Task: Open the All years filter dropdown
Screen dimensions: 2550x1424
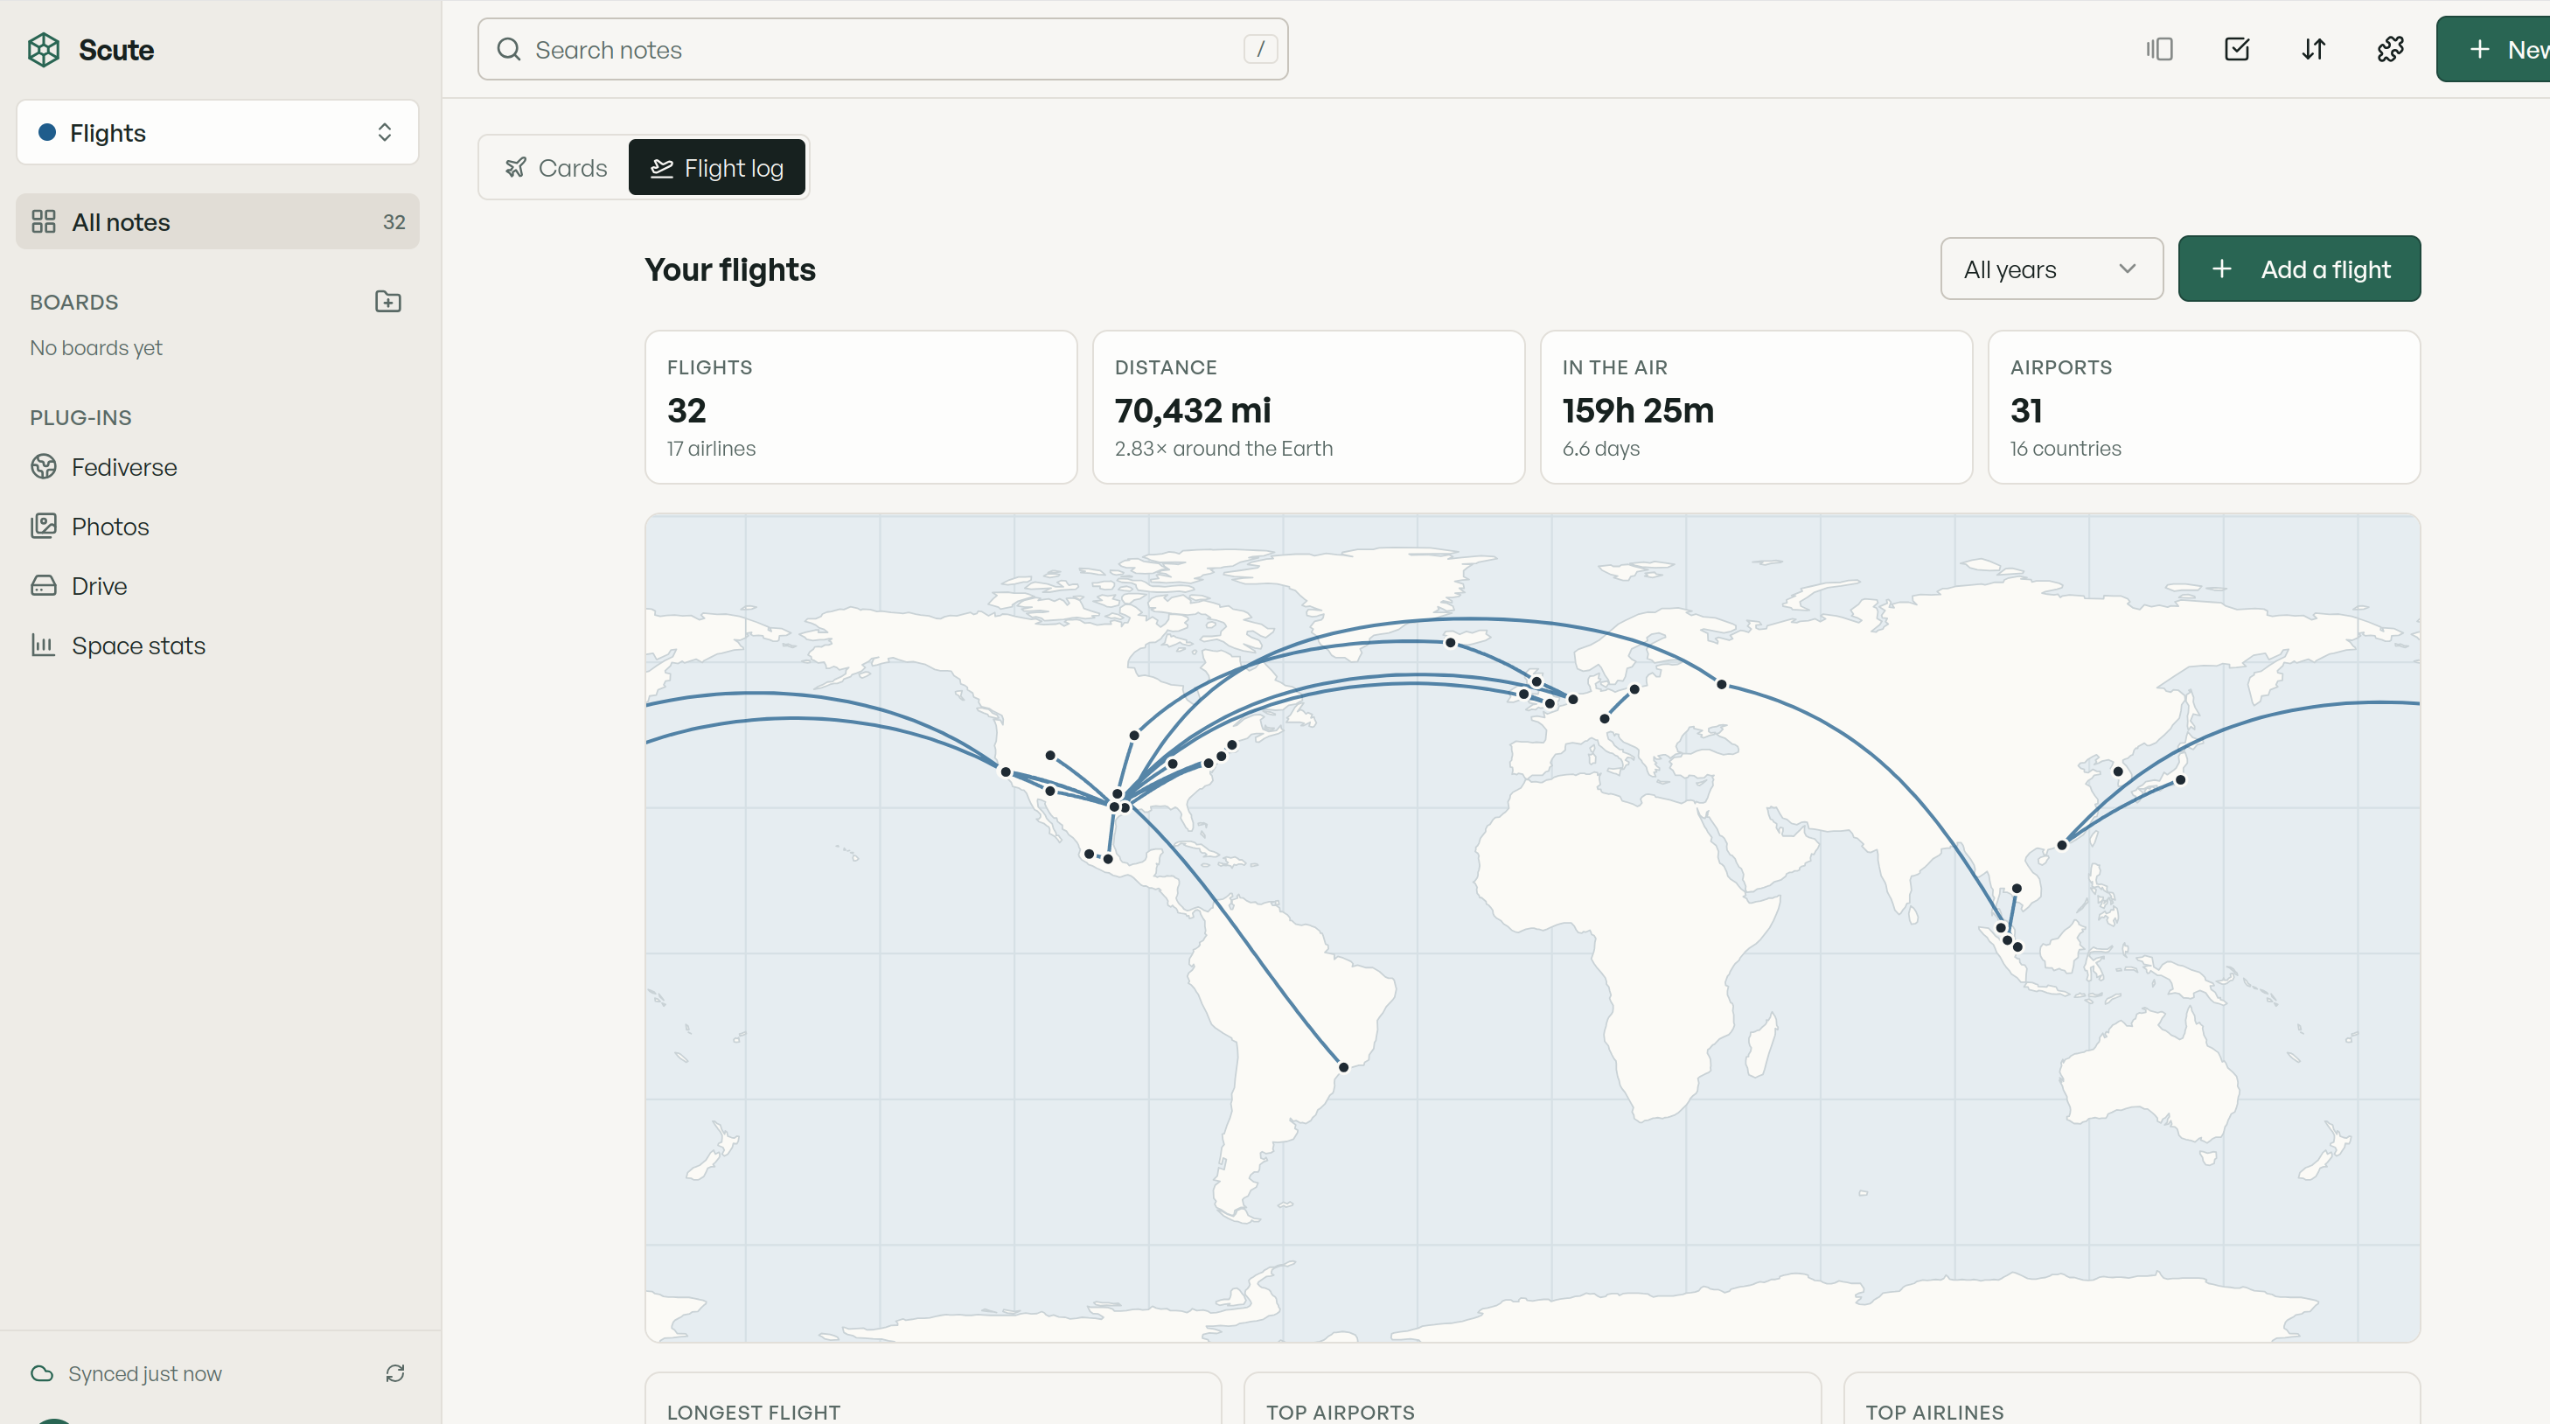Action: pyautogui.click(x=2051, y=269)
